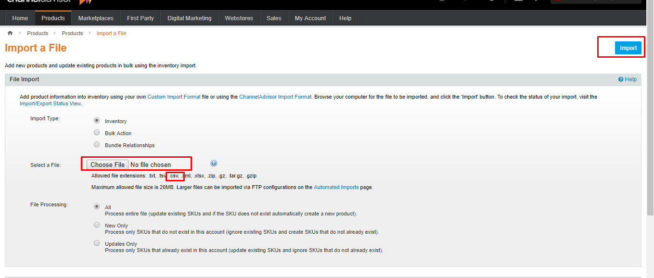
Task: Open the Digital Marketing menu tab
Action: pos(190,18)
